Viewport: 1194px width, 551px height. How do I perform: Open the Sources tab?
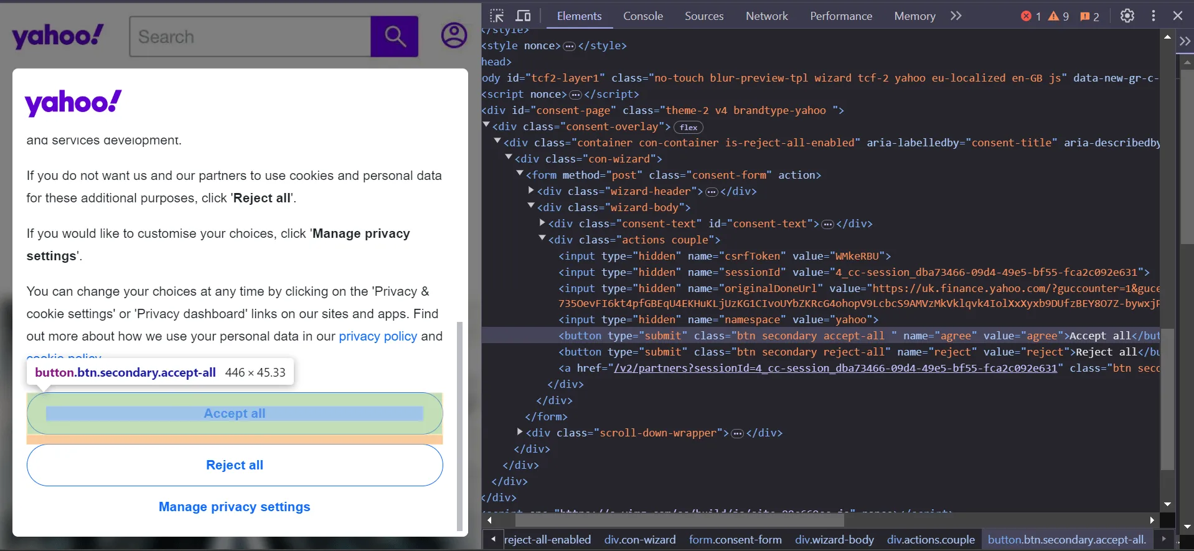tap(704, 16)
